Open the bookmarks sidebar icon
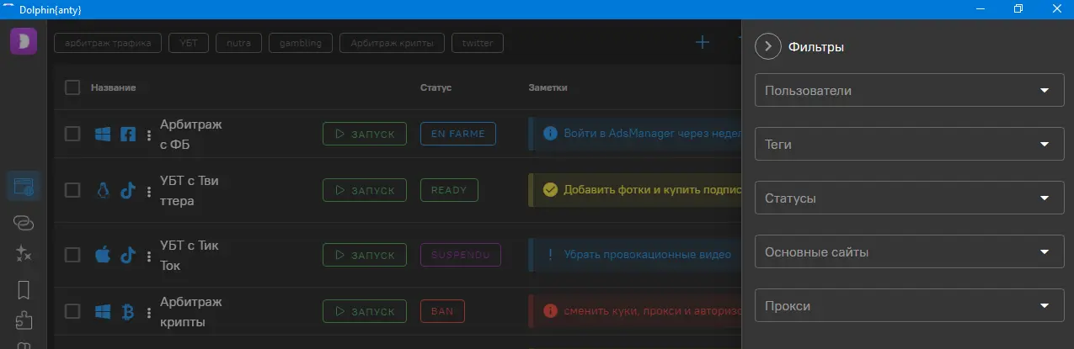1074x349 pixels. point(24,290)
